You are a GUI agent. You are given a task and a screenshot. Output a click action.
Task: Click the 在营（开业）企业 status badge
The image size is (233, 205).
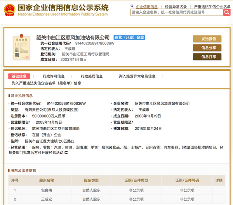(x=129, y=37)
